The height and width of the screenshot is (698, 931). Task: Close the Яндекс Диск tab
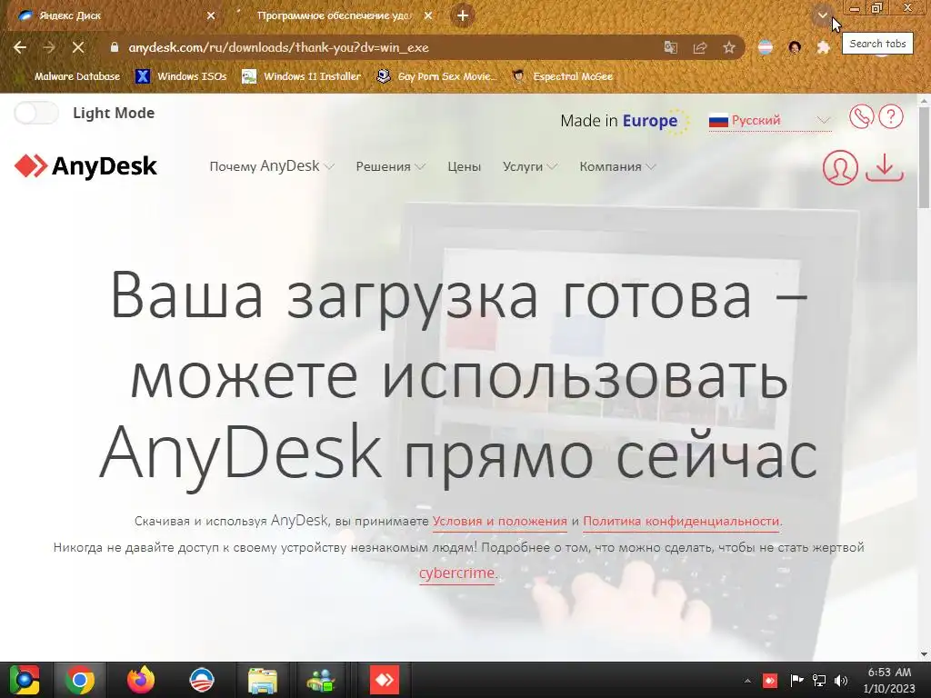click(x=211, y=16)
